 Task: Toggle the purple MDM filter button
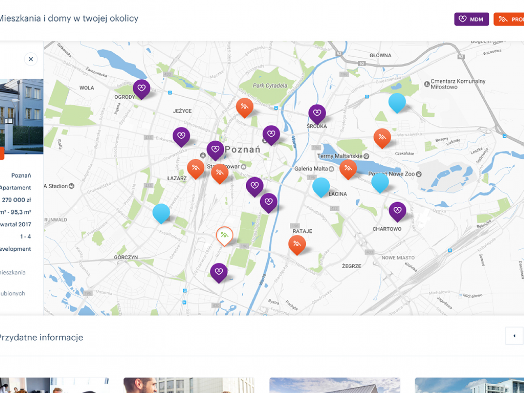point(472,19)
